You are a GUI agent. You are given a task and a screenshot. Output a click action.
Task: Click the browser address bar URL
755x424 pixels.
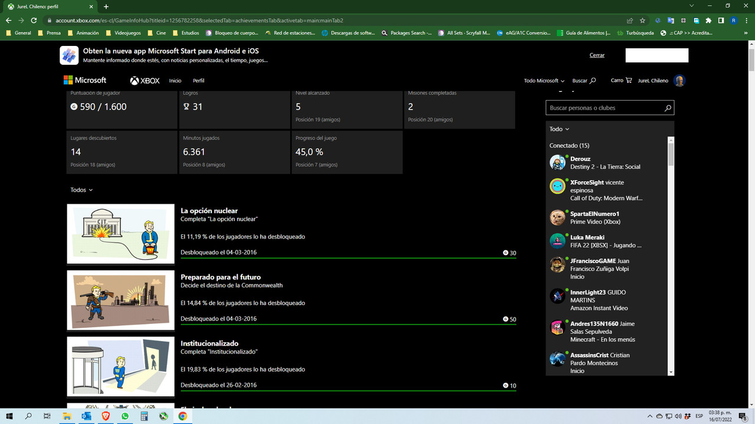[199, 20]
